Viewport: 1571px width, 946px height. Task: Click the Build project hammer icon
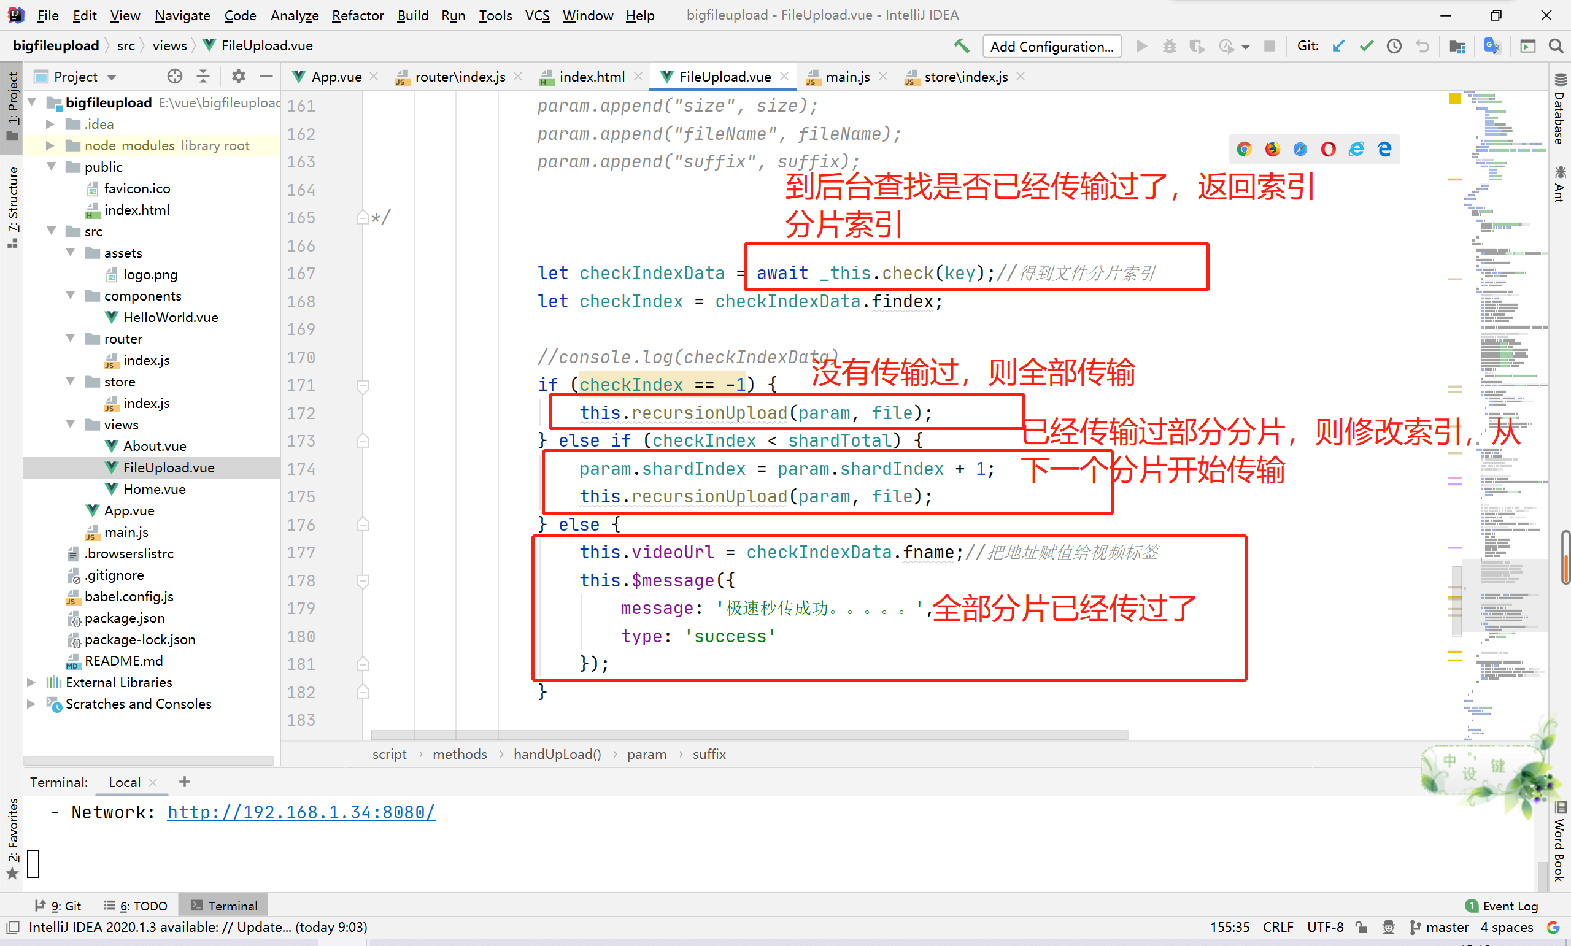[x=961, y=46]
